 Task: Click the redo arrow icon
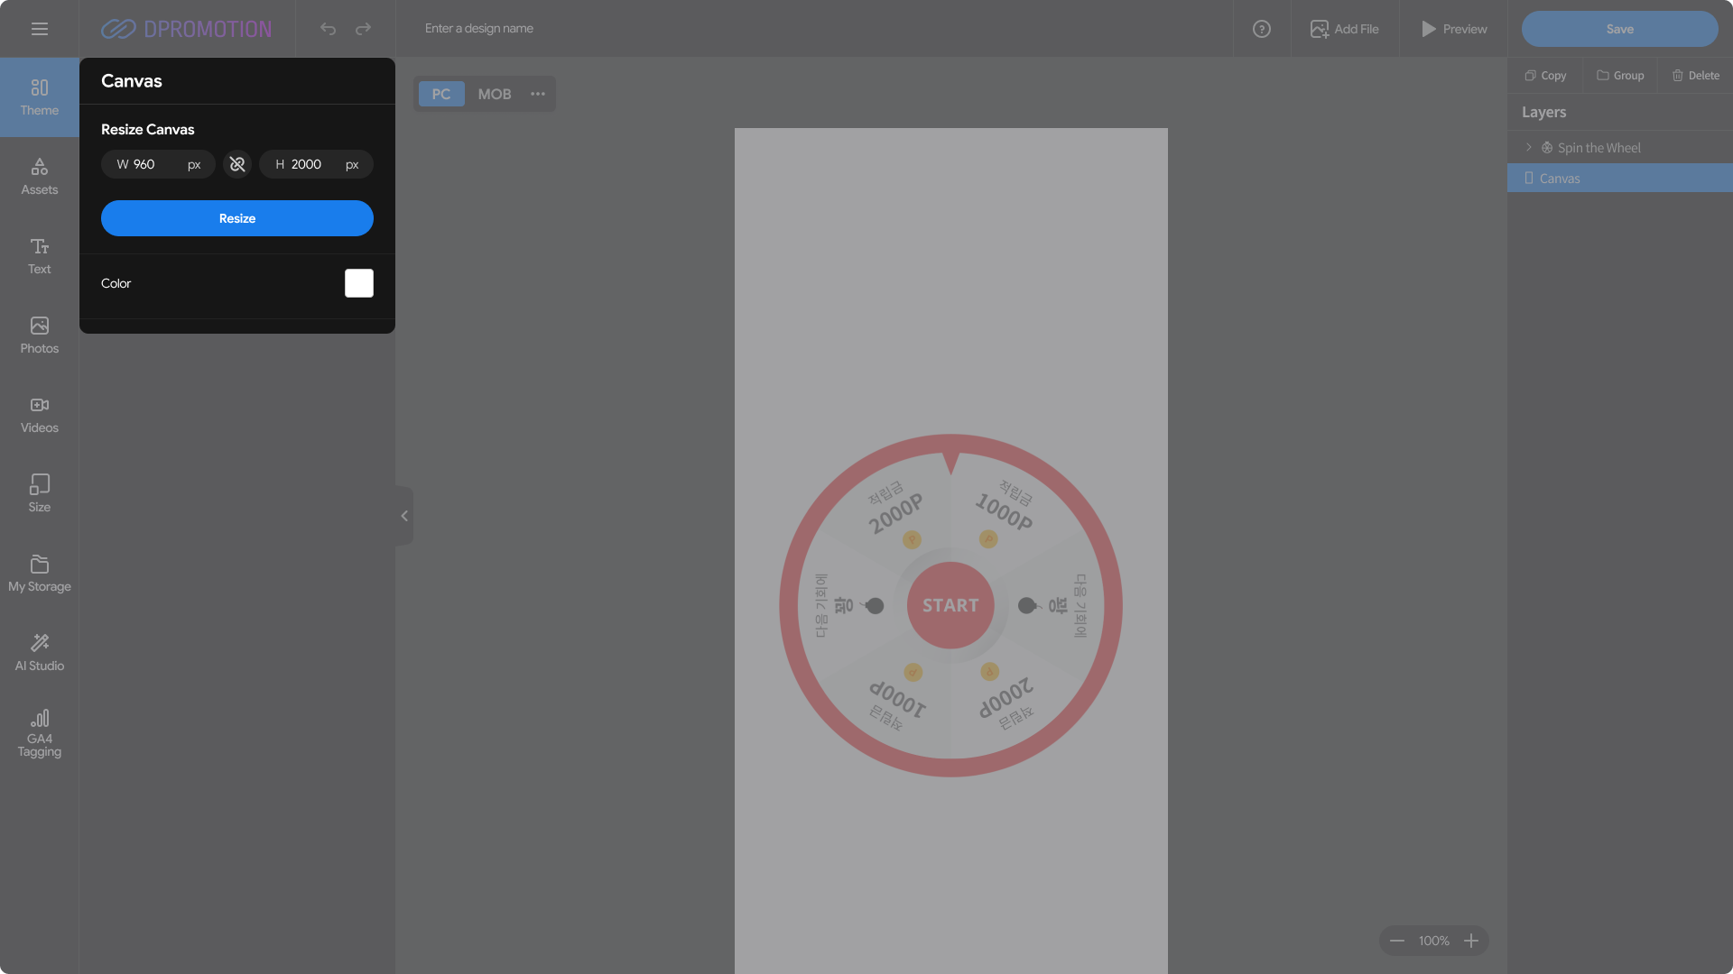tap(363, 29)
